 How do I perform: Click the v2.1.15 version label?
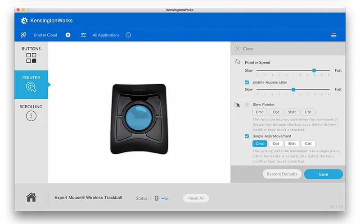[x=336, y=206]
